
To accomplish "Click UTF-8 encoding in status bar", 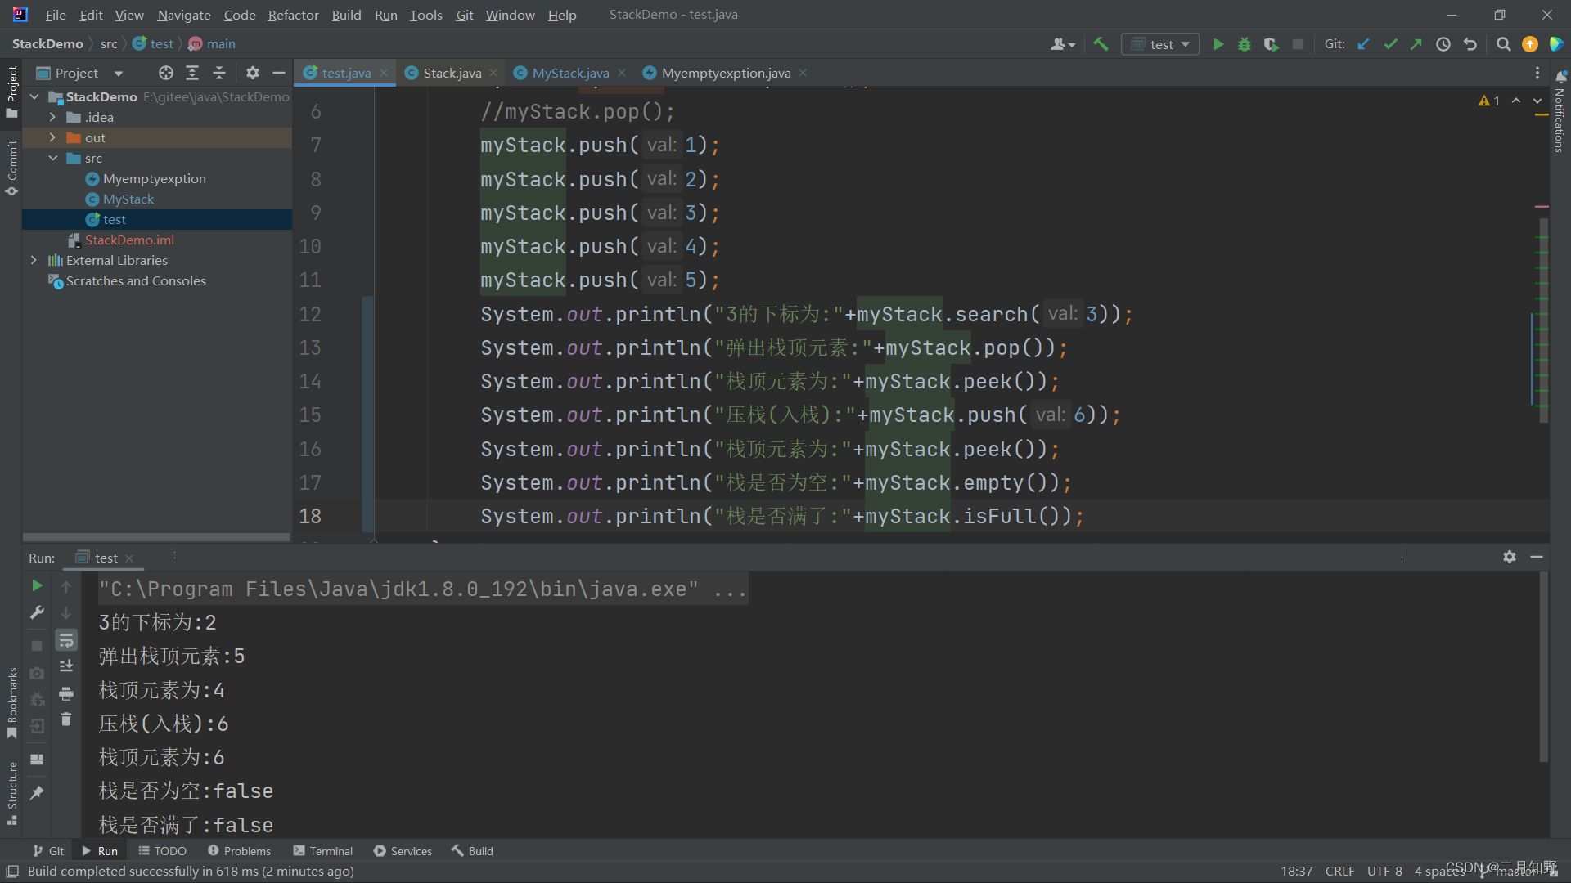I will click(1384, 871).
